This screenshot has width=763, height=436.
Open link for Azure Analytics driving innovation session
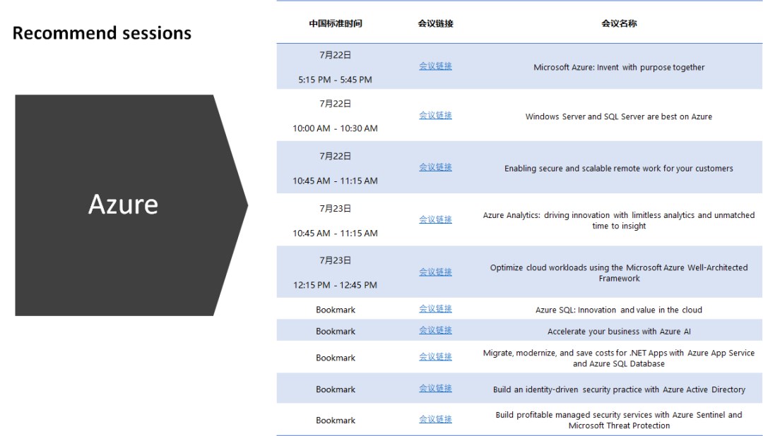click(435, 219)
